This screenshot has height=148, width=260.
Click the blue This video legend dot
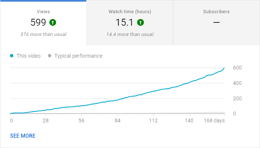click(x=11, y=56)
